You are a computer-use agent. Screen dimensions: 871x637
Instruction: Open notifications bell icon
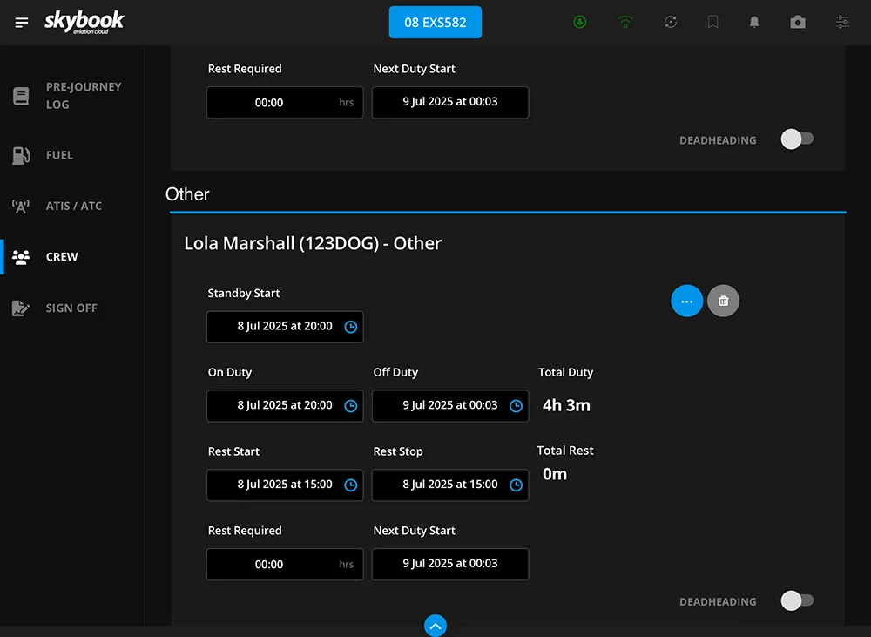(753, 22)
